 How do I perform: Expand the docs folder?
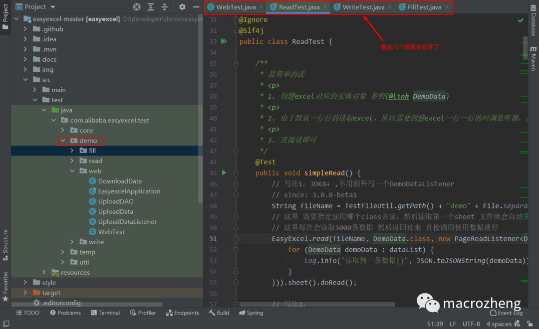(x=25, y=59)
